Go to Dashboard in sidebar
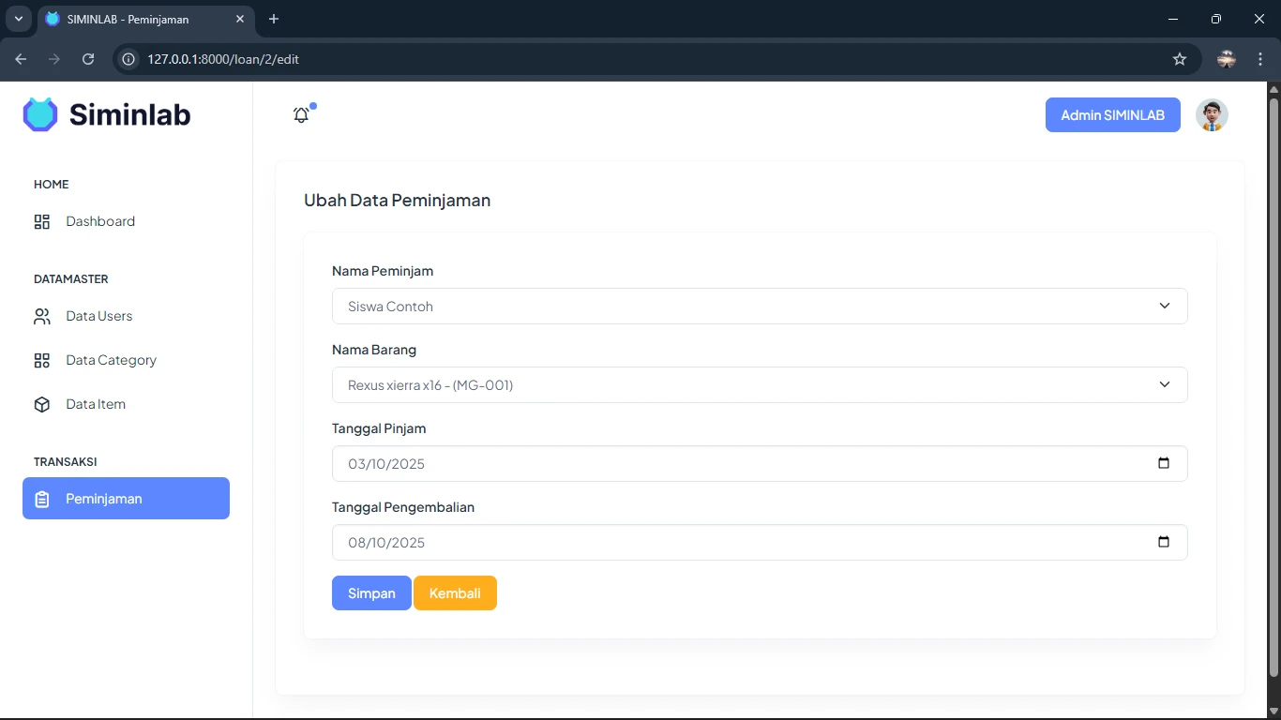The image size is (1281, 720). 100,221
